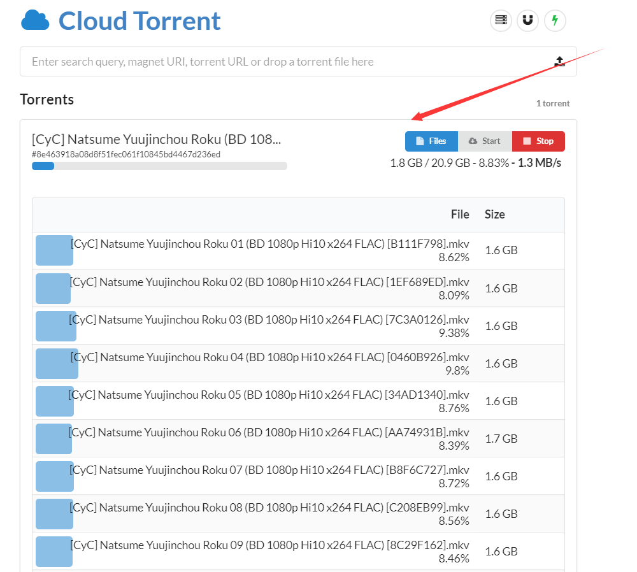Click the Cloud Torrent cloud logo
The height and width of the screenshot is (572, 637).
tap(35, 20)
